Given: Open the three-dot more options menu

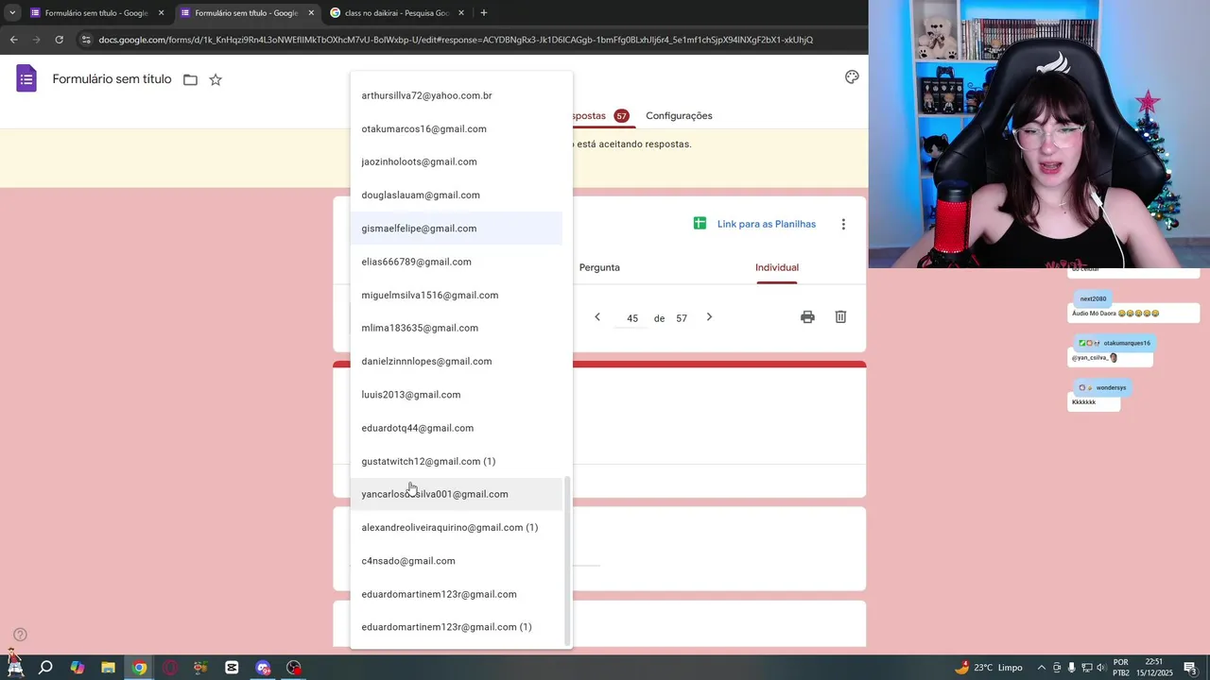Looking at the screenshot, I should pos(843,224).
